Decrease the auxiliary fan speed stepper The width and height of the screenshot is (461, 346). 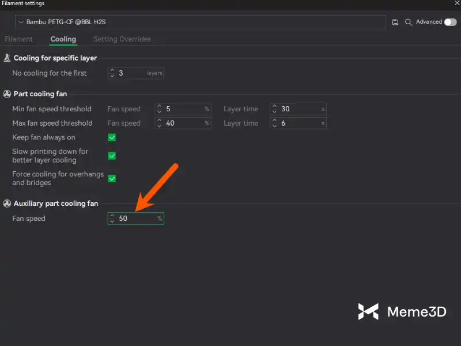(x=112, y=221)
